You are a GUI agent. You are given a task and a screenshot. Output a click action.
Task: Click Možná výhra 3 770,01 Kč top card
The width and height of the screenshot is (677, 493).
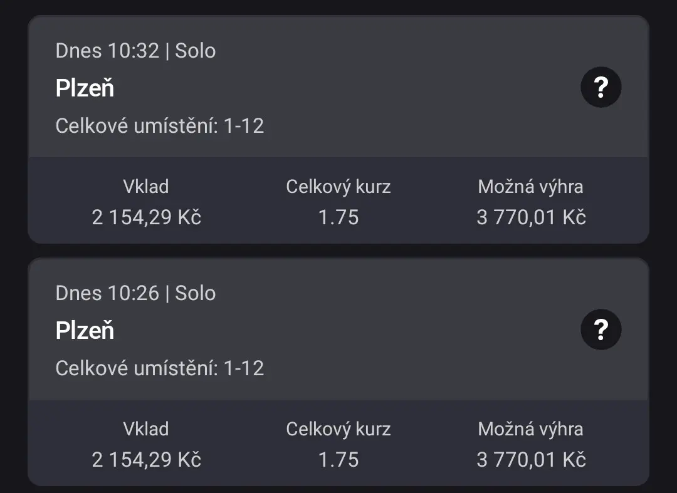[x=531, y=217]
